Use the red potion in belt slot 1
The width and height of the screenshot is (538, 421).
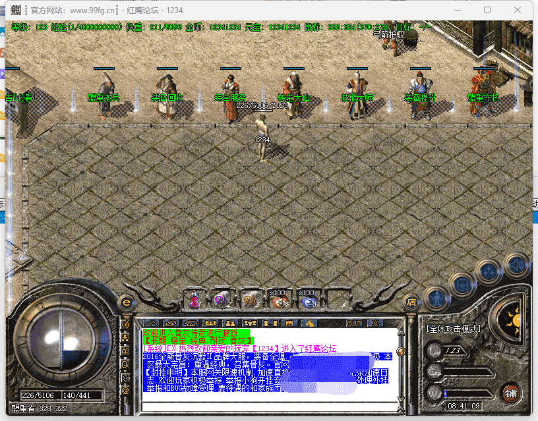(x=194, y=299)
